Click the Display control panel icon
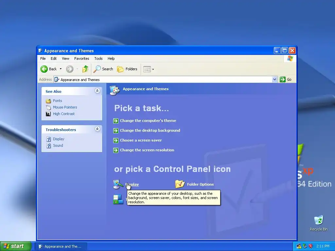Viewport: 335px width, 251px height. click(118, 184)
